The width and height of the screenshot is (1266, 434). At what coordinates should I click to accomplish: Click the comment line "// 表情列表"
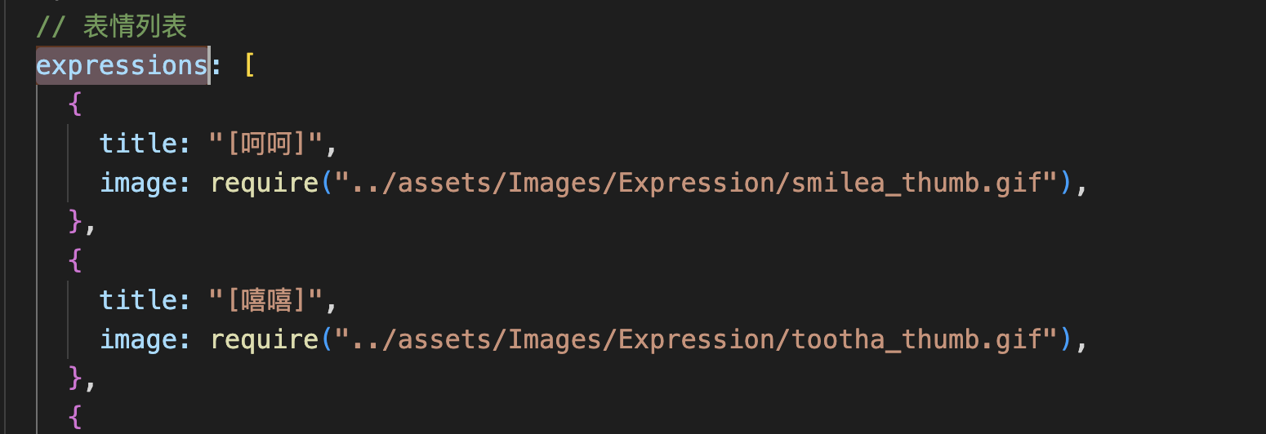(x=112, y=27)
